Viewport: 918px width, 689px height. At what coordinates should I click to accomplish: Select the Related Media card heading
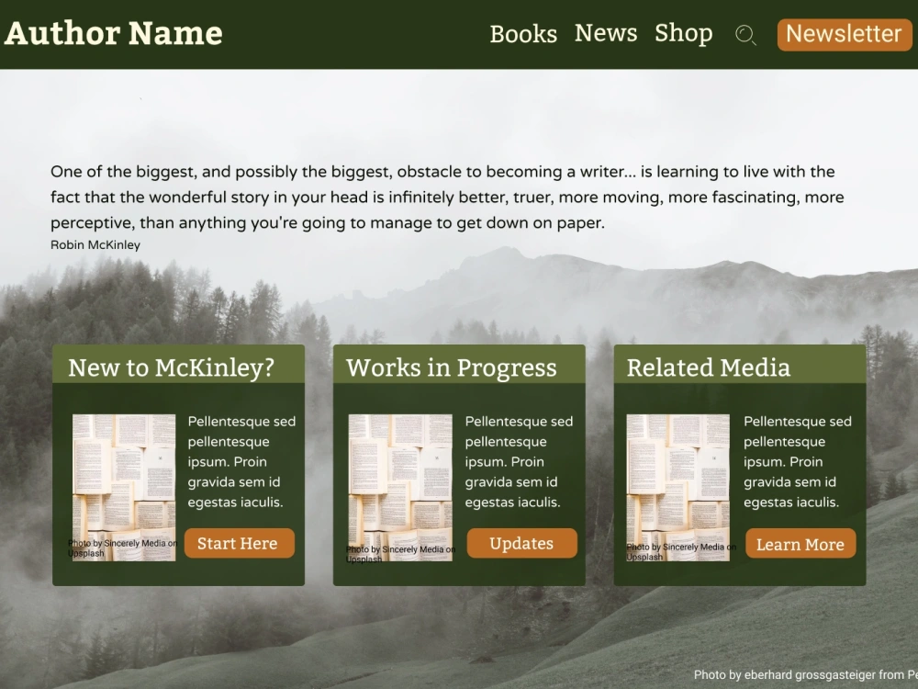pos(709,367)
